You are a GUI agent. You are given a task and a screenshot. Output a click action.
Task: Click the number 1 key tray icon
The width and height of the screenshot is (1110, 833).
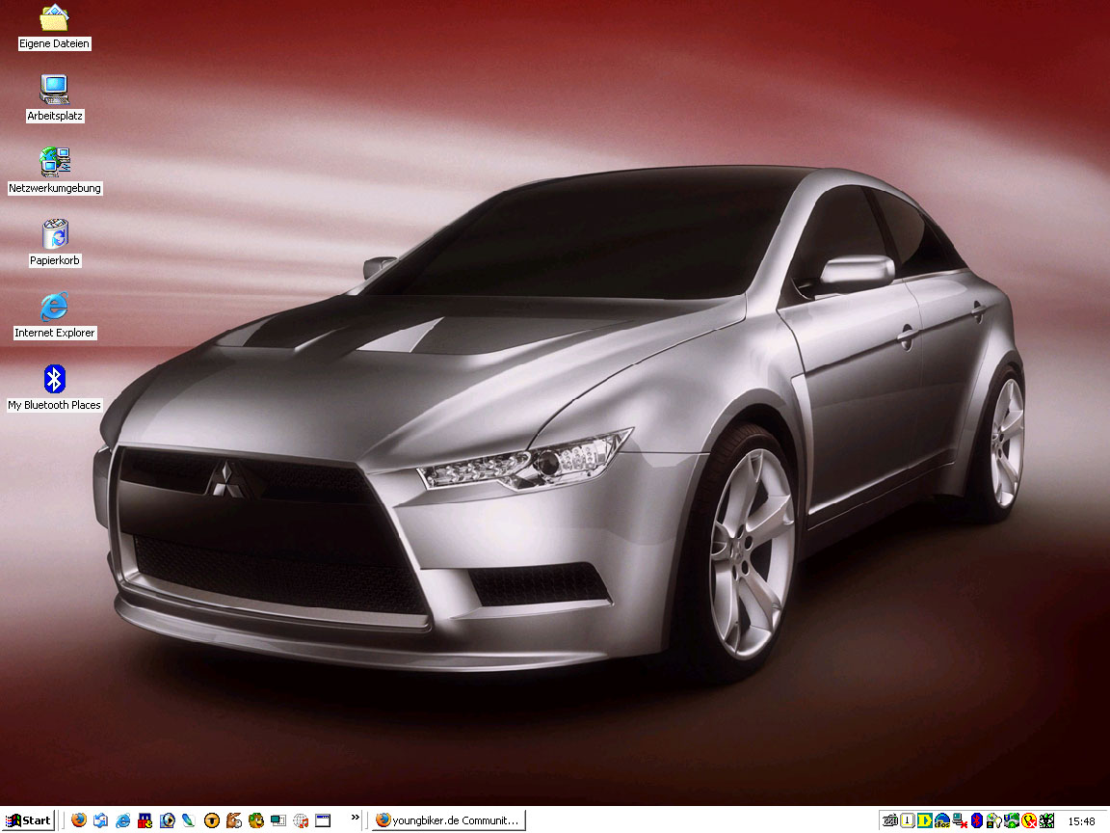(908, 821)
